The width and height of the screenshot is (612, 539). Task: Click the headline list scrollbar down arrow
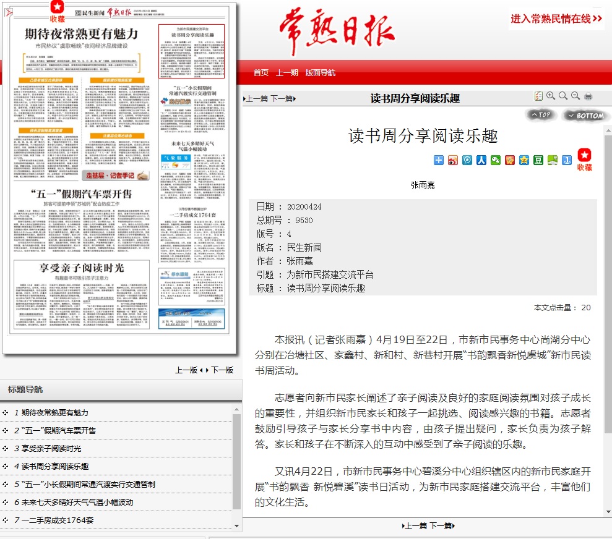tap(236, 526)
